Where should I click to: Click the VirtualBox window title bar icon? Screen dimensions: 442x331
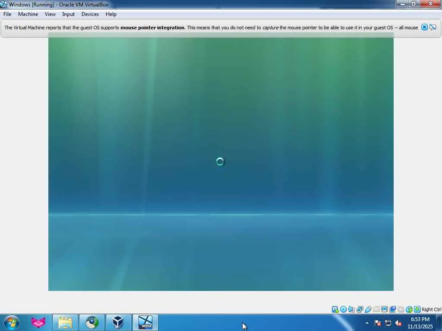(x=3, y=4)
